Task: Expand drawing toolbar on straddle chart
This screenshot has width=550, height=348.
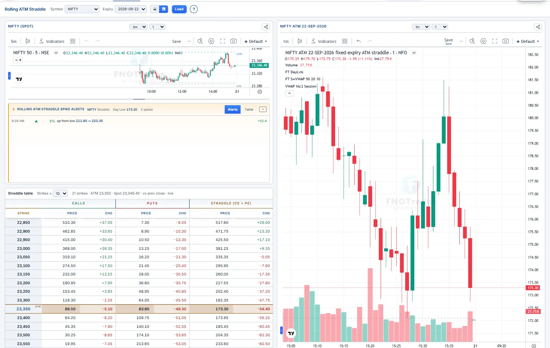Action: tap(281, 330)
